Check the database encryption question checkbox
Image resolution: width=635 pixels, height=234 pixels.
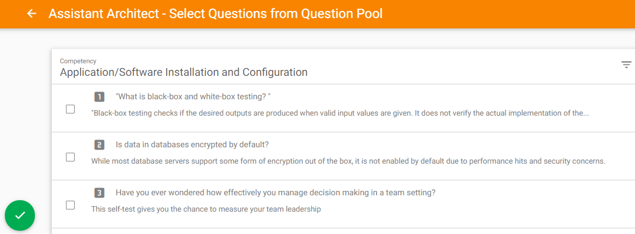point(70,157)
